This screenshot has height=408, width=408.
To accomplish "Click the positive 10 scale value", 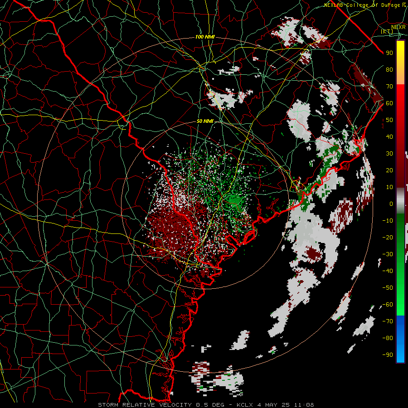I will tap(389, 187).
